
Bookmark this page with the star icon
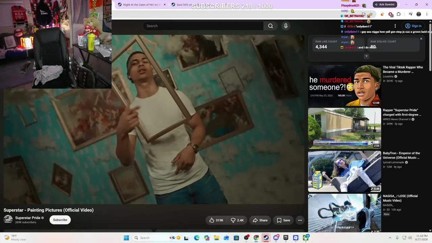371,15
